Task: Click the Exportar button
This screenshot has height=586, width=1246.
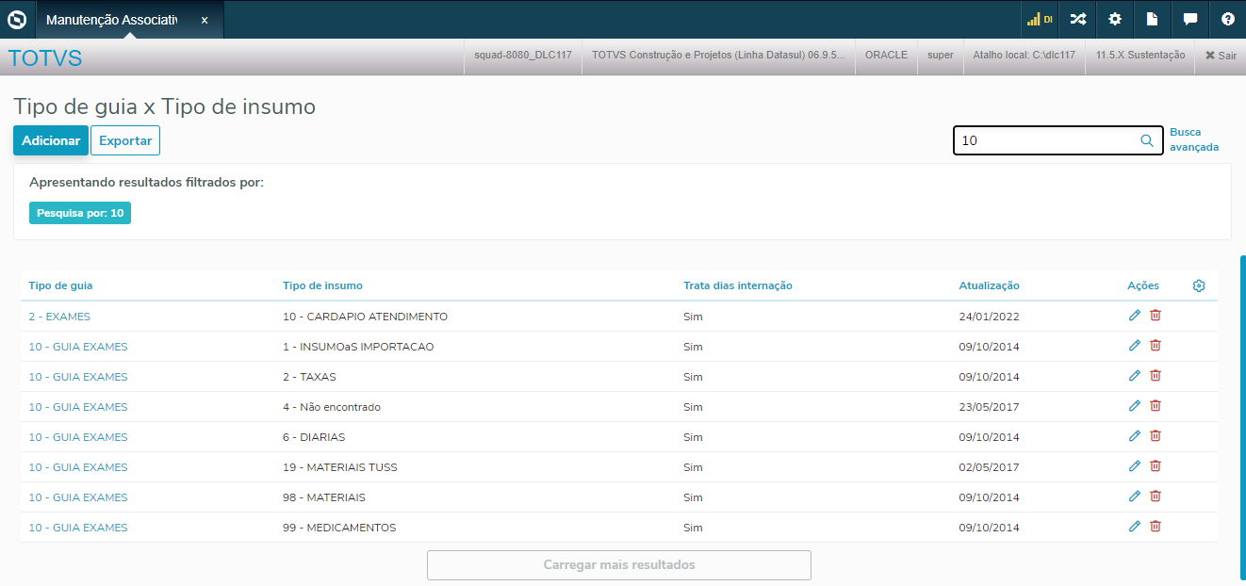Action: (x=125, y=140)
